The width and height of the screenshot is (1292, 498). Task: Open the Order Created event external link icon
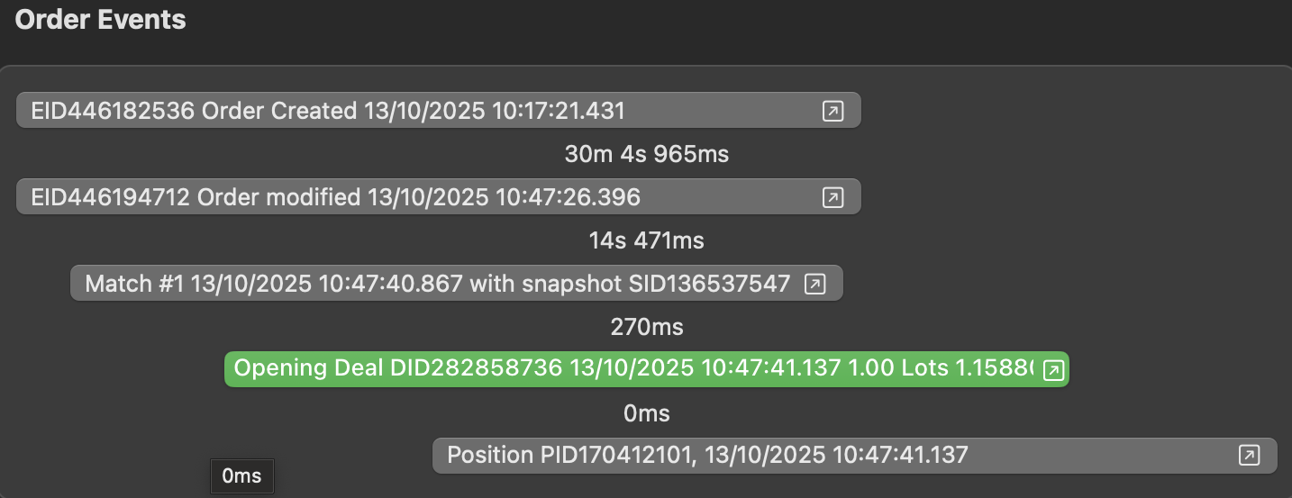pos(833,112)
